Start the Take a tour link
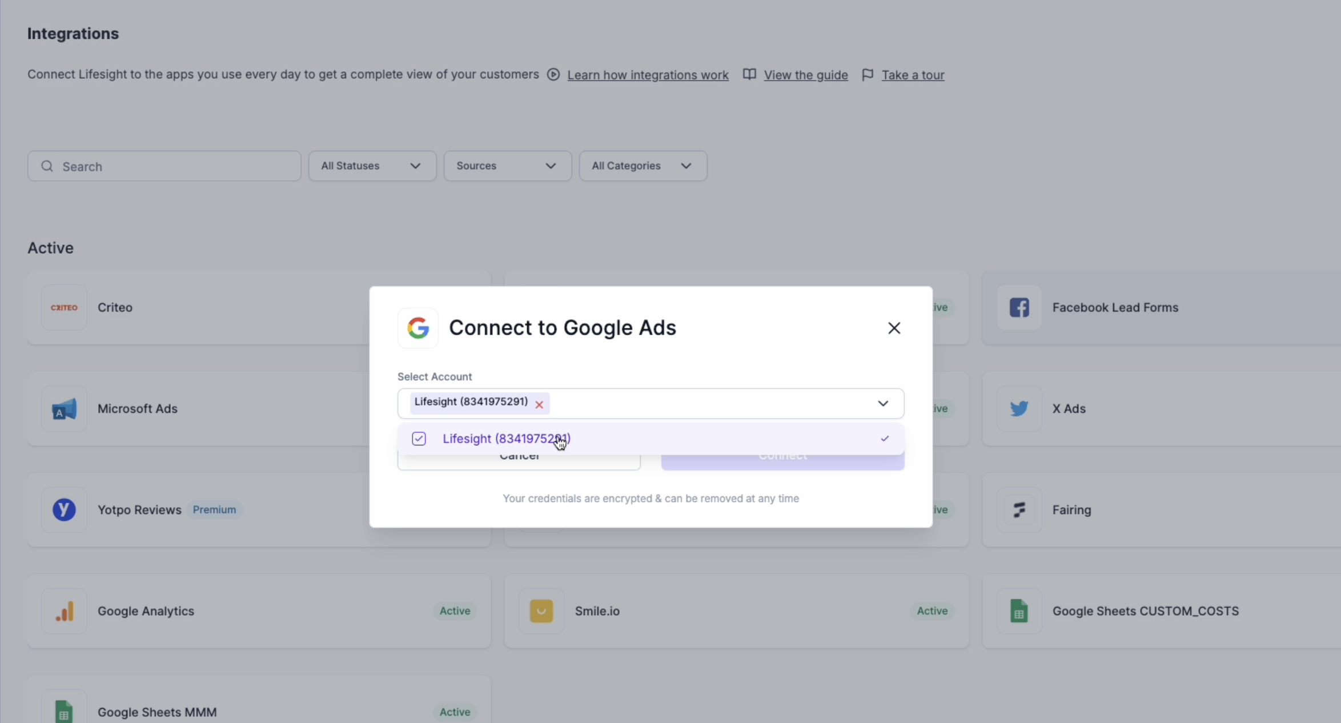Screen dimensions: 1341x723 click(x=913, y=75)
